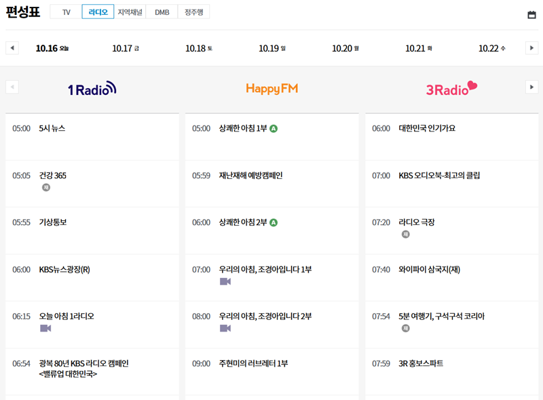Open the 3R 홍보스파트 entry
543x400 pixels.
click(421, 363)
